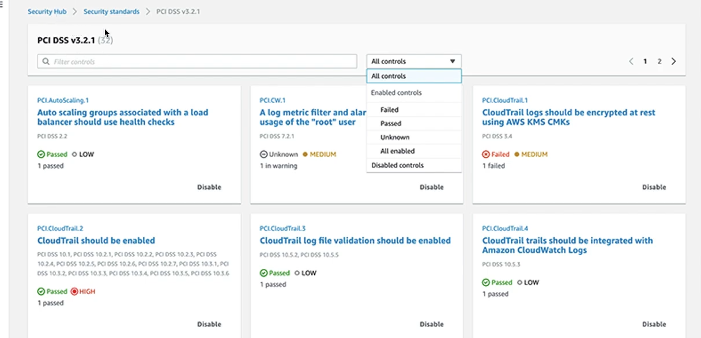Select Failed from the filter dropdown
Viewport: 701px width, 338px height.
coord(389,109)
